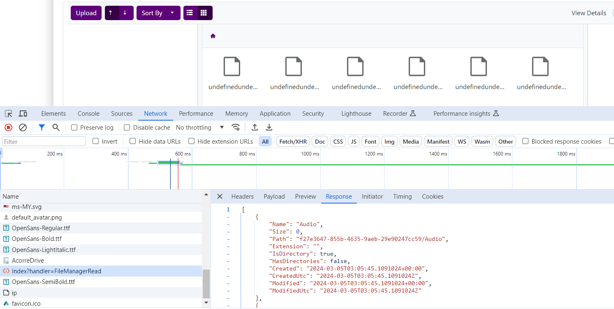Click the record network log icon

coord(8,128)
